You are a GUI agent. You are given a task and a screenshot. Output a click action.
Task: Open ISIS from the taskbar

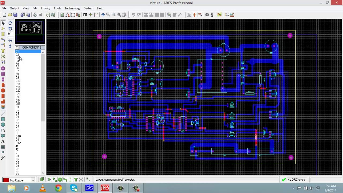coord(89,188)
